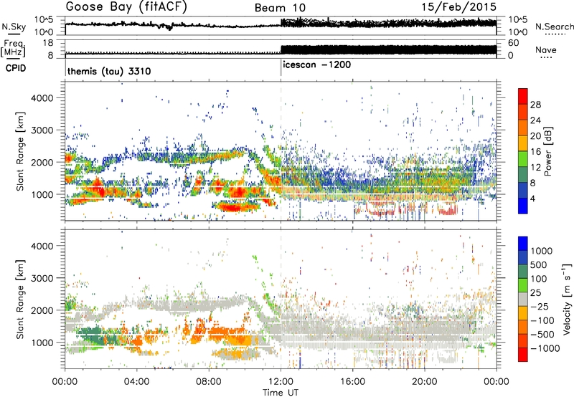Click the 'Velocity [m s-1]' colorbar label
Image resolution: width=574 pixels, height=397 pixels.
point(567,299)
